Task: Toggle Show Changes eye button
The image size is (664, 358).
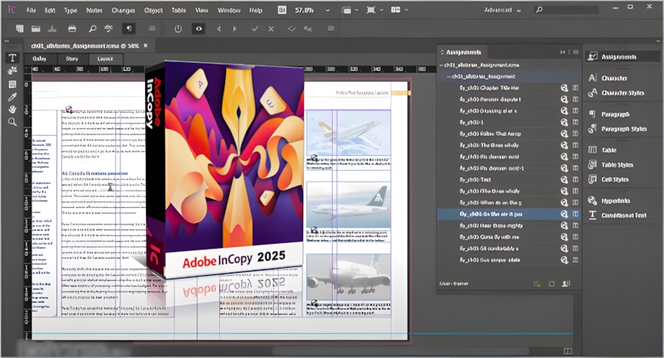Action: (198, 29)
